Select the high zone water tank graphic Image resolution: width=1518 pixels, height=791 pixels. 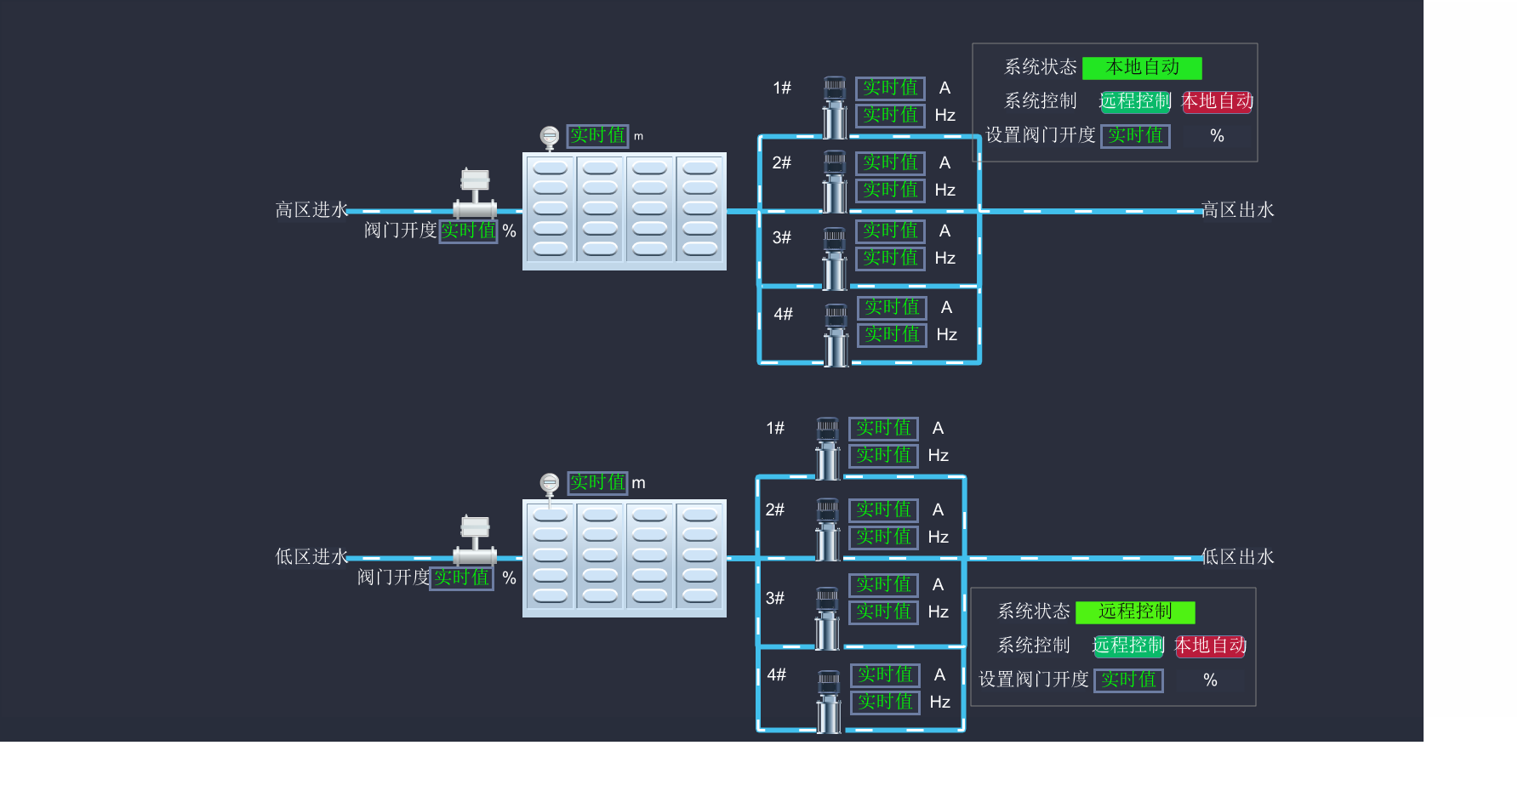(624, 211)
